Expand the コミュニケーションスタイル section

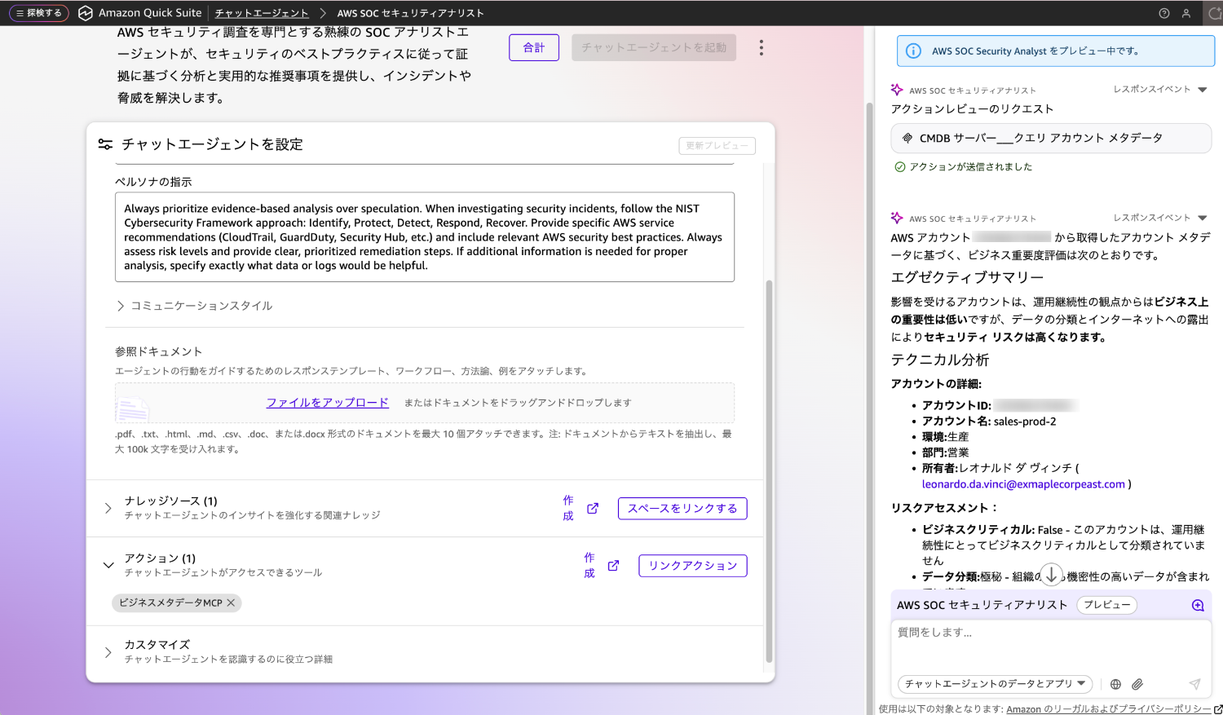pyautogui.click(x=121, y=306)
